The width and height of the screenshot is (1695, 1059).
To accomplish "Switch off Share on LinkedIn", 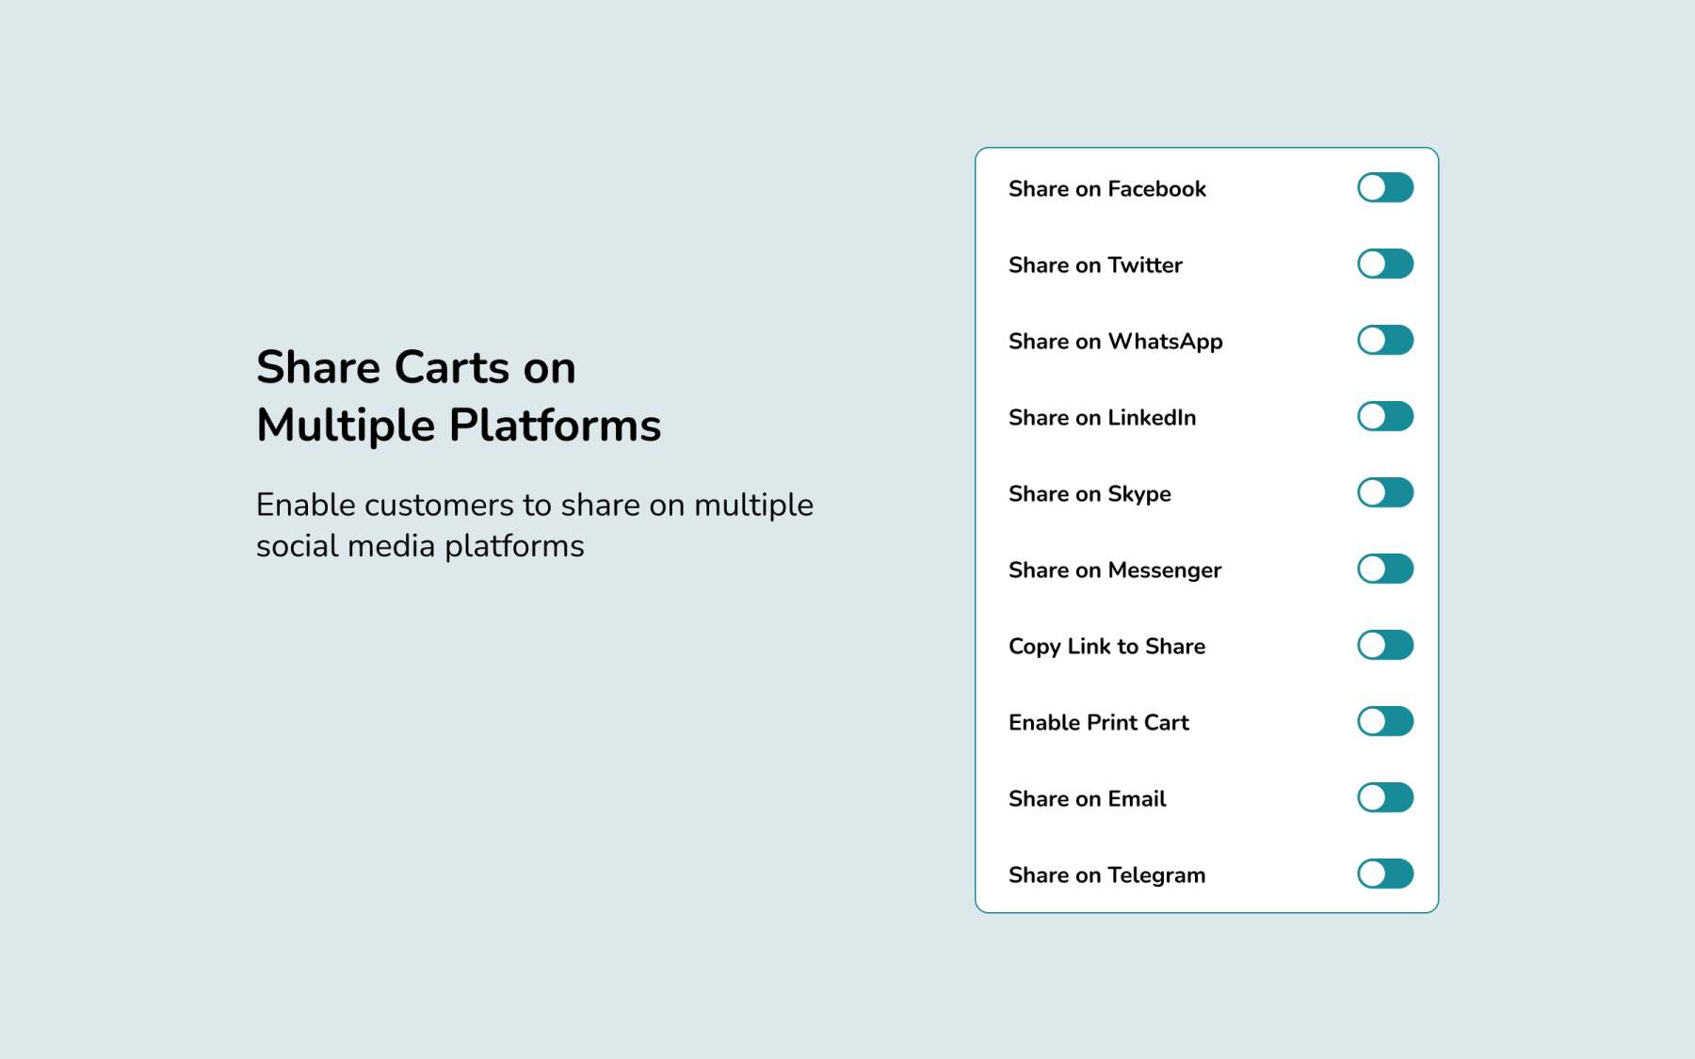I will [x=1385, y=416].
